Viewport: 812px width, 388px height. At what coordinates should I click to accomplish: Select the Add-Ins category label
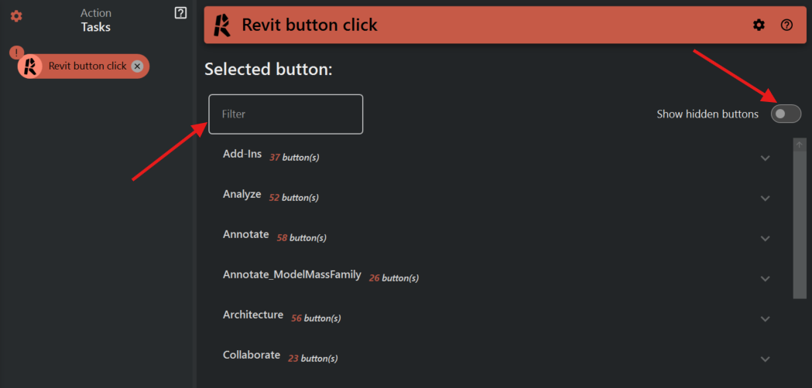[242, 154]
